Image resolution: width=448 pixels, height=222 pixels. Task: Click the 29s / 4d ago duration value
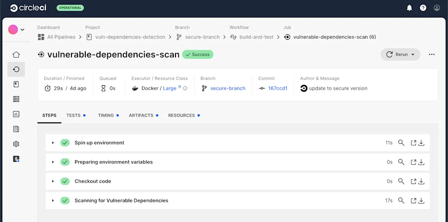pos(70,88)
